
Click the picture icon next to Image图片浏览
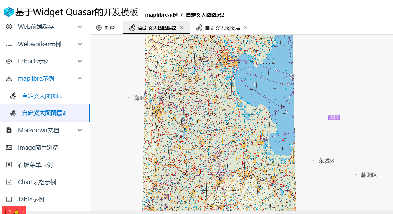tap(9, 147)
